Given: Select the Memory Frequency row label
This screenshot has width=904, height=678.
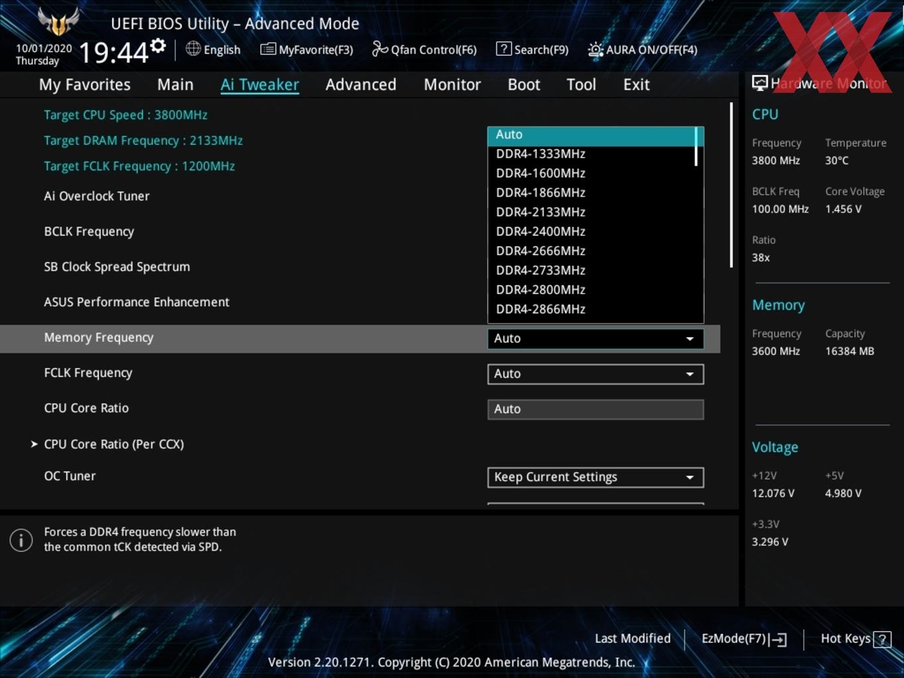Looking at the screenshot, I should point(99,338).
